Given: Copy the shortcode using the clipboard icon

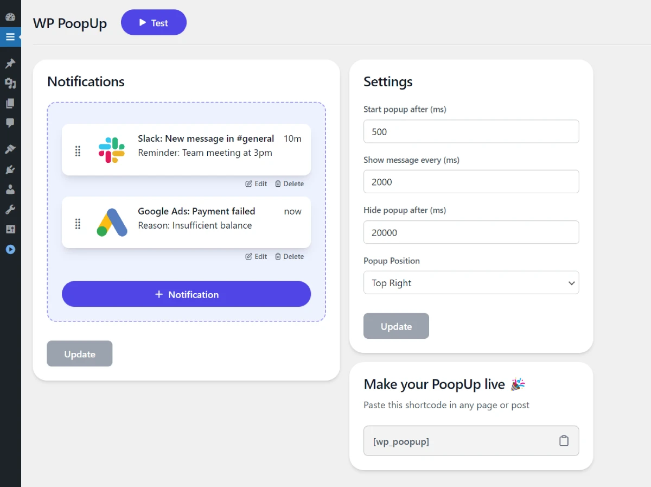Looking at the screenshot, I should [564, 441].
